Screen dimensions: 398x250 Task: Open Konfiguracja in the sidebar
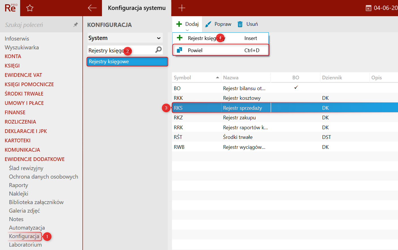tap(24, 236)
